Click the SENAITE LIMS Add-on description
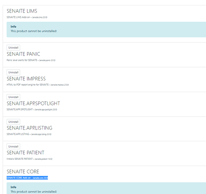This screenshot has width=206, height=194. pos(27,17)
